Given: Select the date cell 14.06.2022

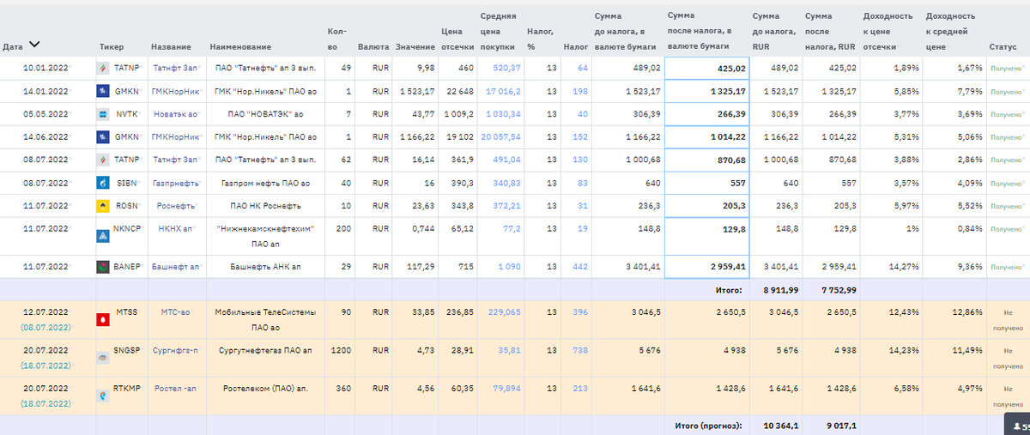Looking at the screenshot, I should 46,137.
